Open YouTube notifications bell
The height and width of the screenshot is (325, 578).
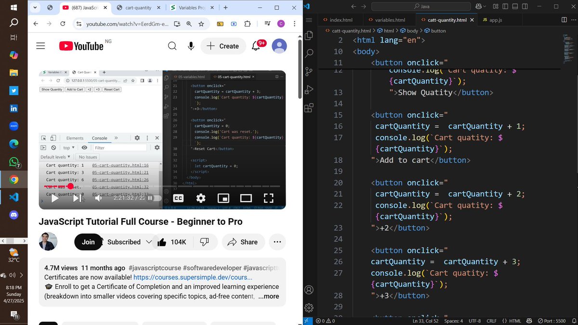[256, 46]
